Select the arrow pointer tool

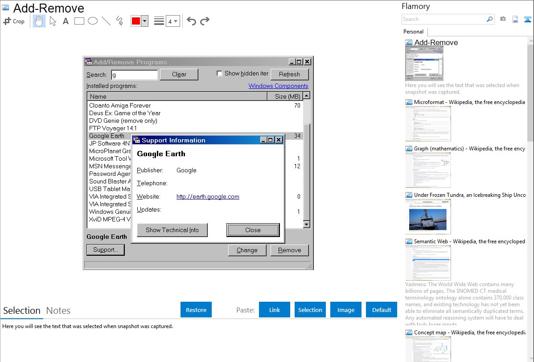pyautogui.click(x=53, y=21)
